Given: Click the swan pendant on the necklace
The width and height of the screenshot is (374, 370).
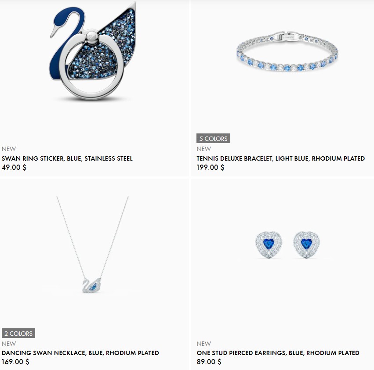Looking at the screenshot, I should pyautogui.click(x=91, y=285).
